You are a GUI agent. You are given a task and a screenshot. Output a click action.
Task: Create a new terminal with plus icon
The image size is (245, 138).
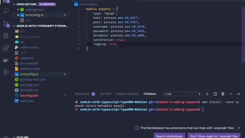click(207, 94)
